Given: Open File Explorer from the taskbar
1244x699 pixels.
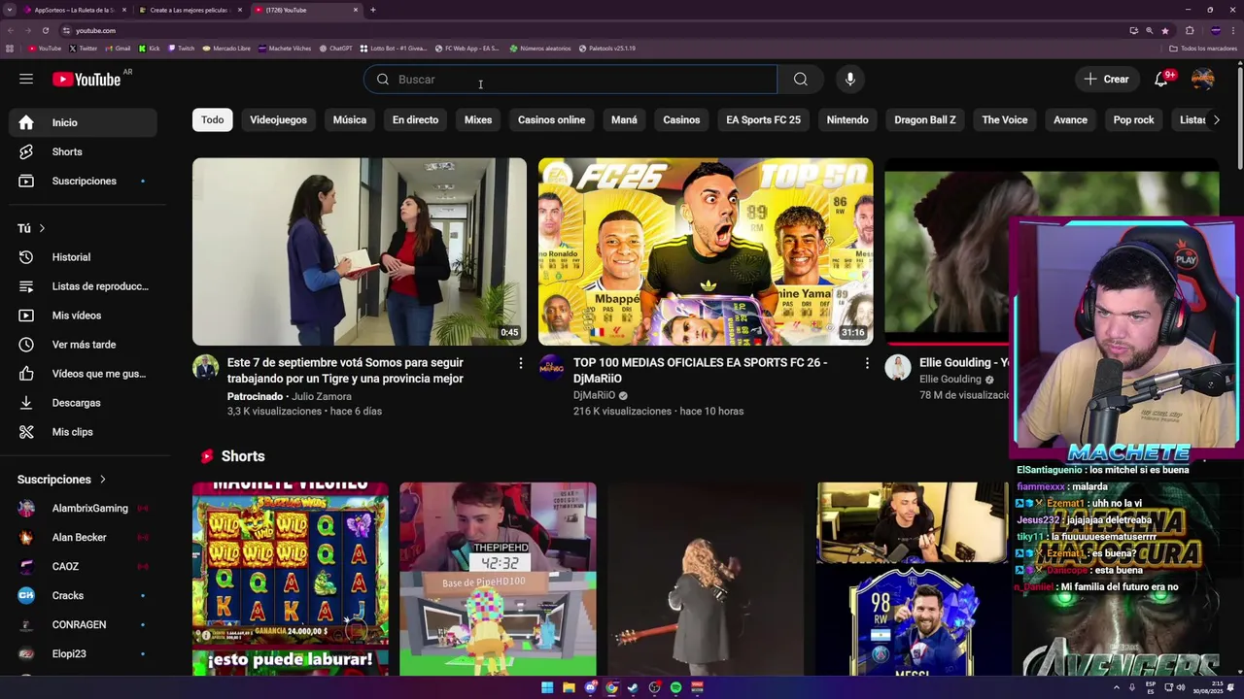Looking at the screenshot, I should click(569, 687).
